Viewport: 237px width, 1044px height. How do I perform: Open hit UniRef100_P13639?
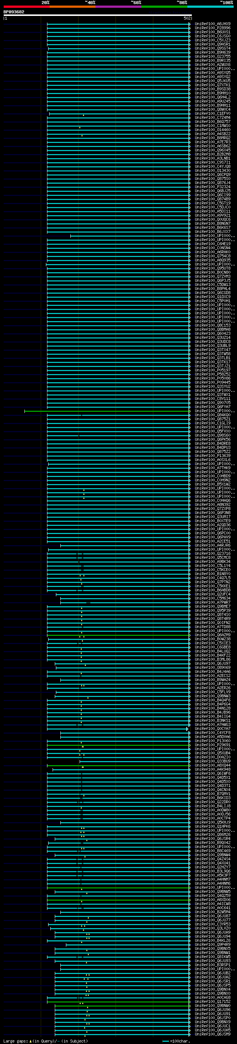213,456
